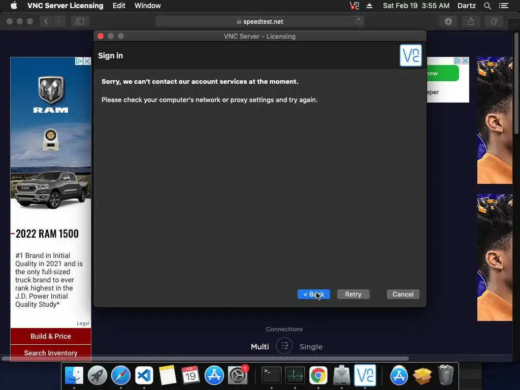Toggle the connections switch icon
The height and width of the screenshot is (390, 520).
coord(284,346)
